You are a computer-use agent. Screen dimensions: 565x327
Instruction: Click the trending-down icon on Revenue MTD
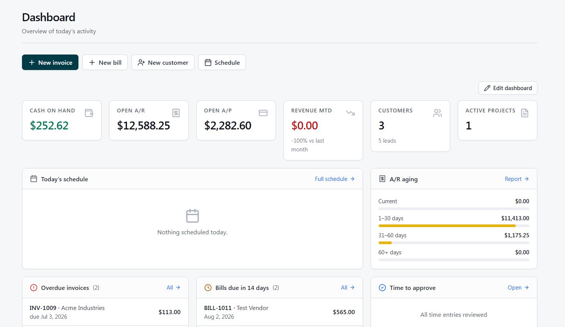click(x=351, y=113)
